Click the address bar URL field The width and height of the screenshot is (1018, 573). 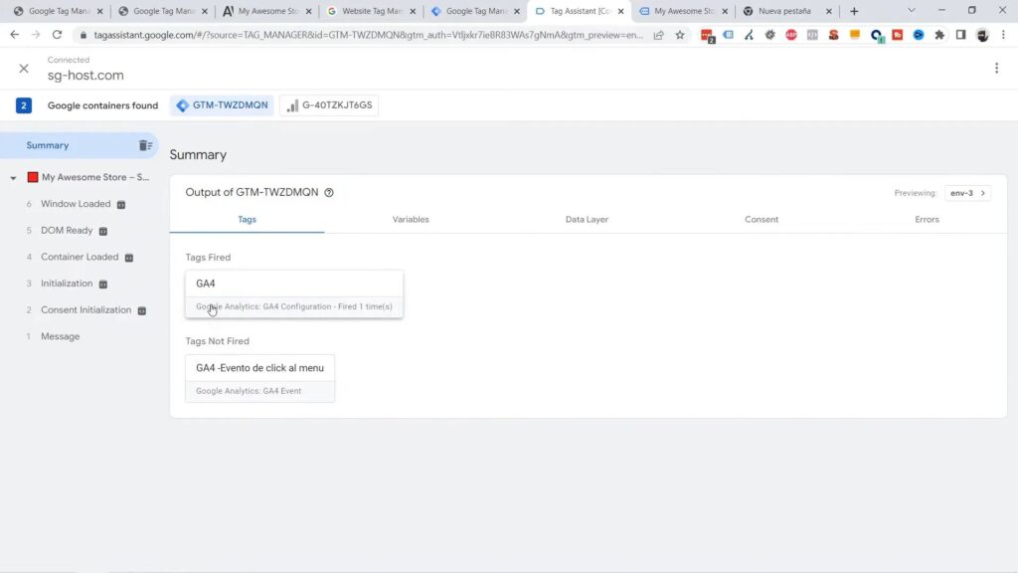click(368, 35)
